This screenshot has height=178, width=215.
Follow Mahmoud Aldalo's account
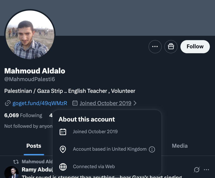pos(195,47)
